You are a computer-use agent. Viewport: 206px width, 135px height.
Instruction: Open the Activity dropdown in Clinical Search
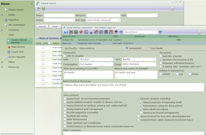[x=73, y=20]
